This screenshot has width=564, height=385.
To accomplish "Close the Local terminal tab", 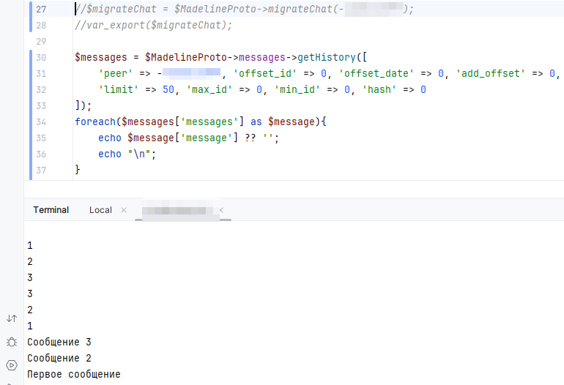I will tap(124, 210).
